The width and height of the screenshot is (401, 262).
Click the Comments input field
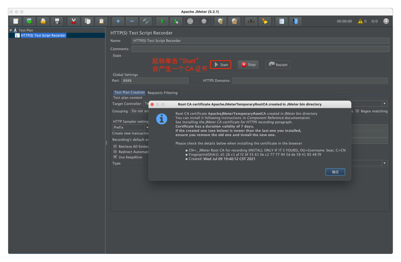pos(261,49)
